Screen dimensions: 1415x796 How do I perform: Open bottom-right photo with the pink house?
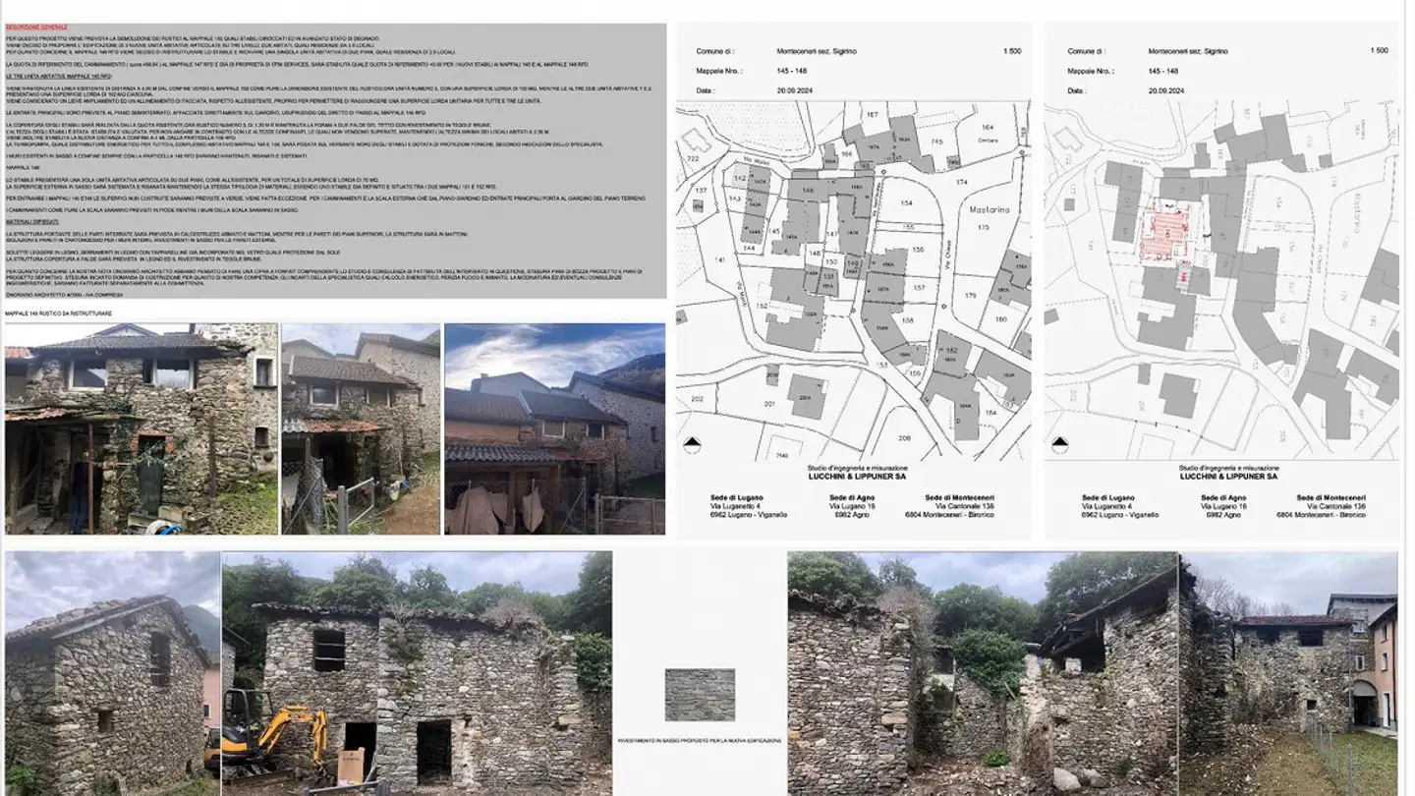[x=1288, y=673]
